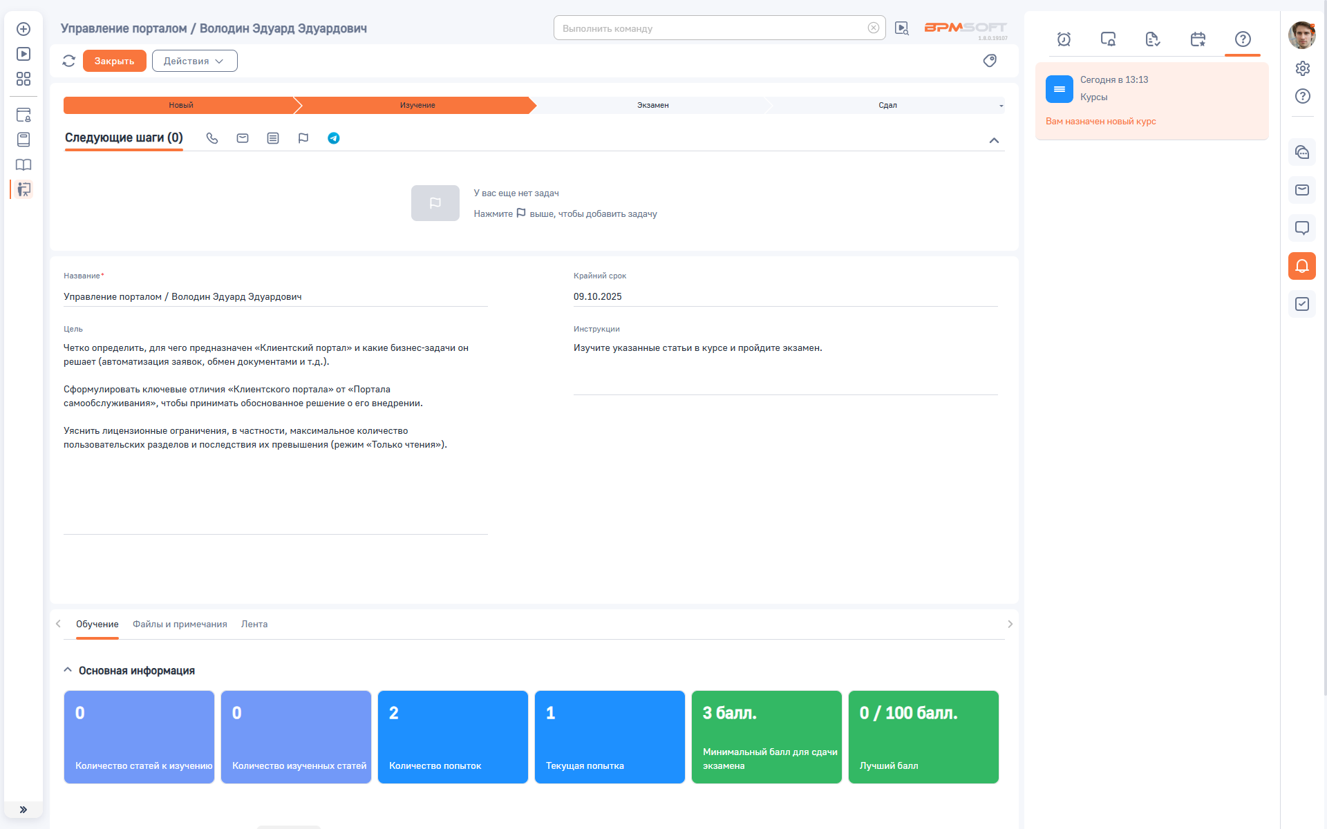Switch to the Файлы и примечания tab
Viewport: 1327px width, 829px height.
coord(180,624)
